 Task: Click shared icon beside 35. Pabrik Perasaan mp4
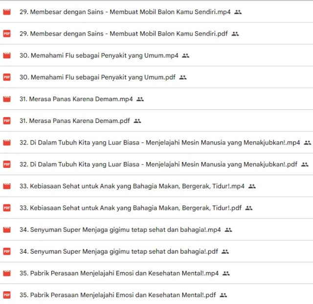(x=226, y=273)
